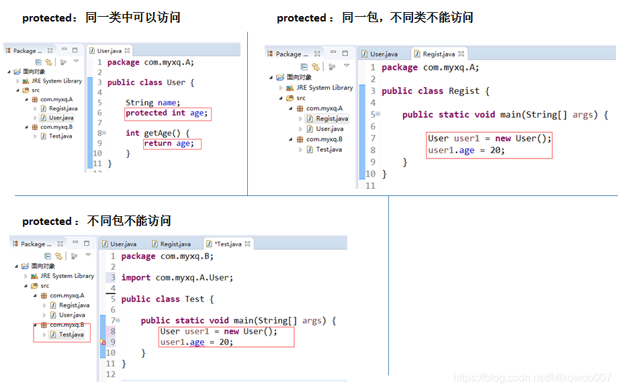Click fold marker on line 5 of Regist.java
This screenshot has height=390, width=618.
(x=378, y=114)
